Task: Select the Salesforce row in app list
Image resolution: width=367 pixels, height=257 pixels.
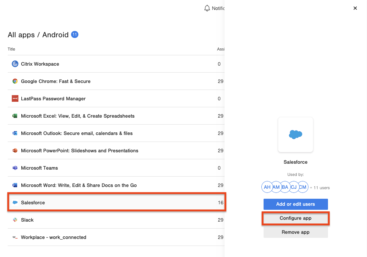Action: coord(116,202)
